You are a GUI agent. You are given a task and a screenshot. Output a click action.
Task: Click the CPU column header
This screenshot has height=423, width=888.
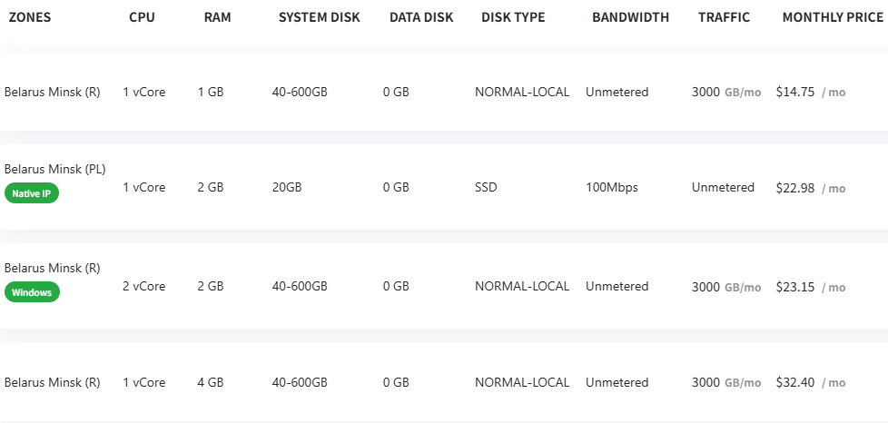point(143,17)
